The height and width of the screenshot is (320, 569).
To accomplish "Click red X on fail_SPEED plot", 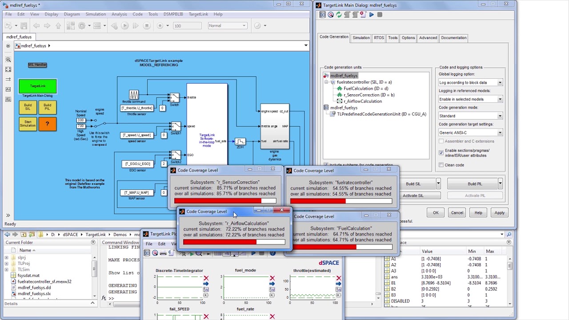I will (x=206, y=316).
